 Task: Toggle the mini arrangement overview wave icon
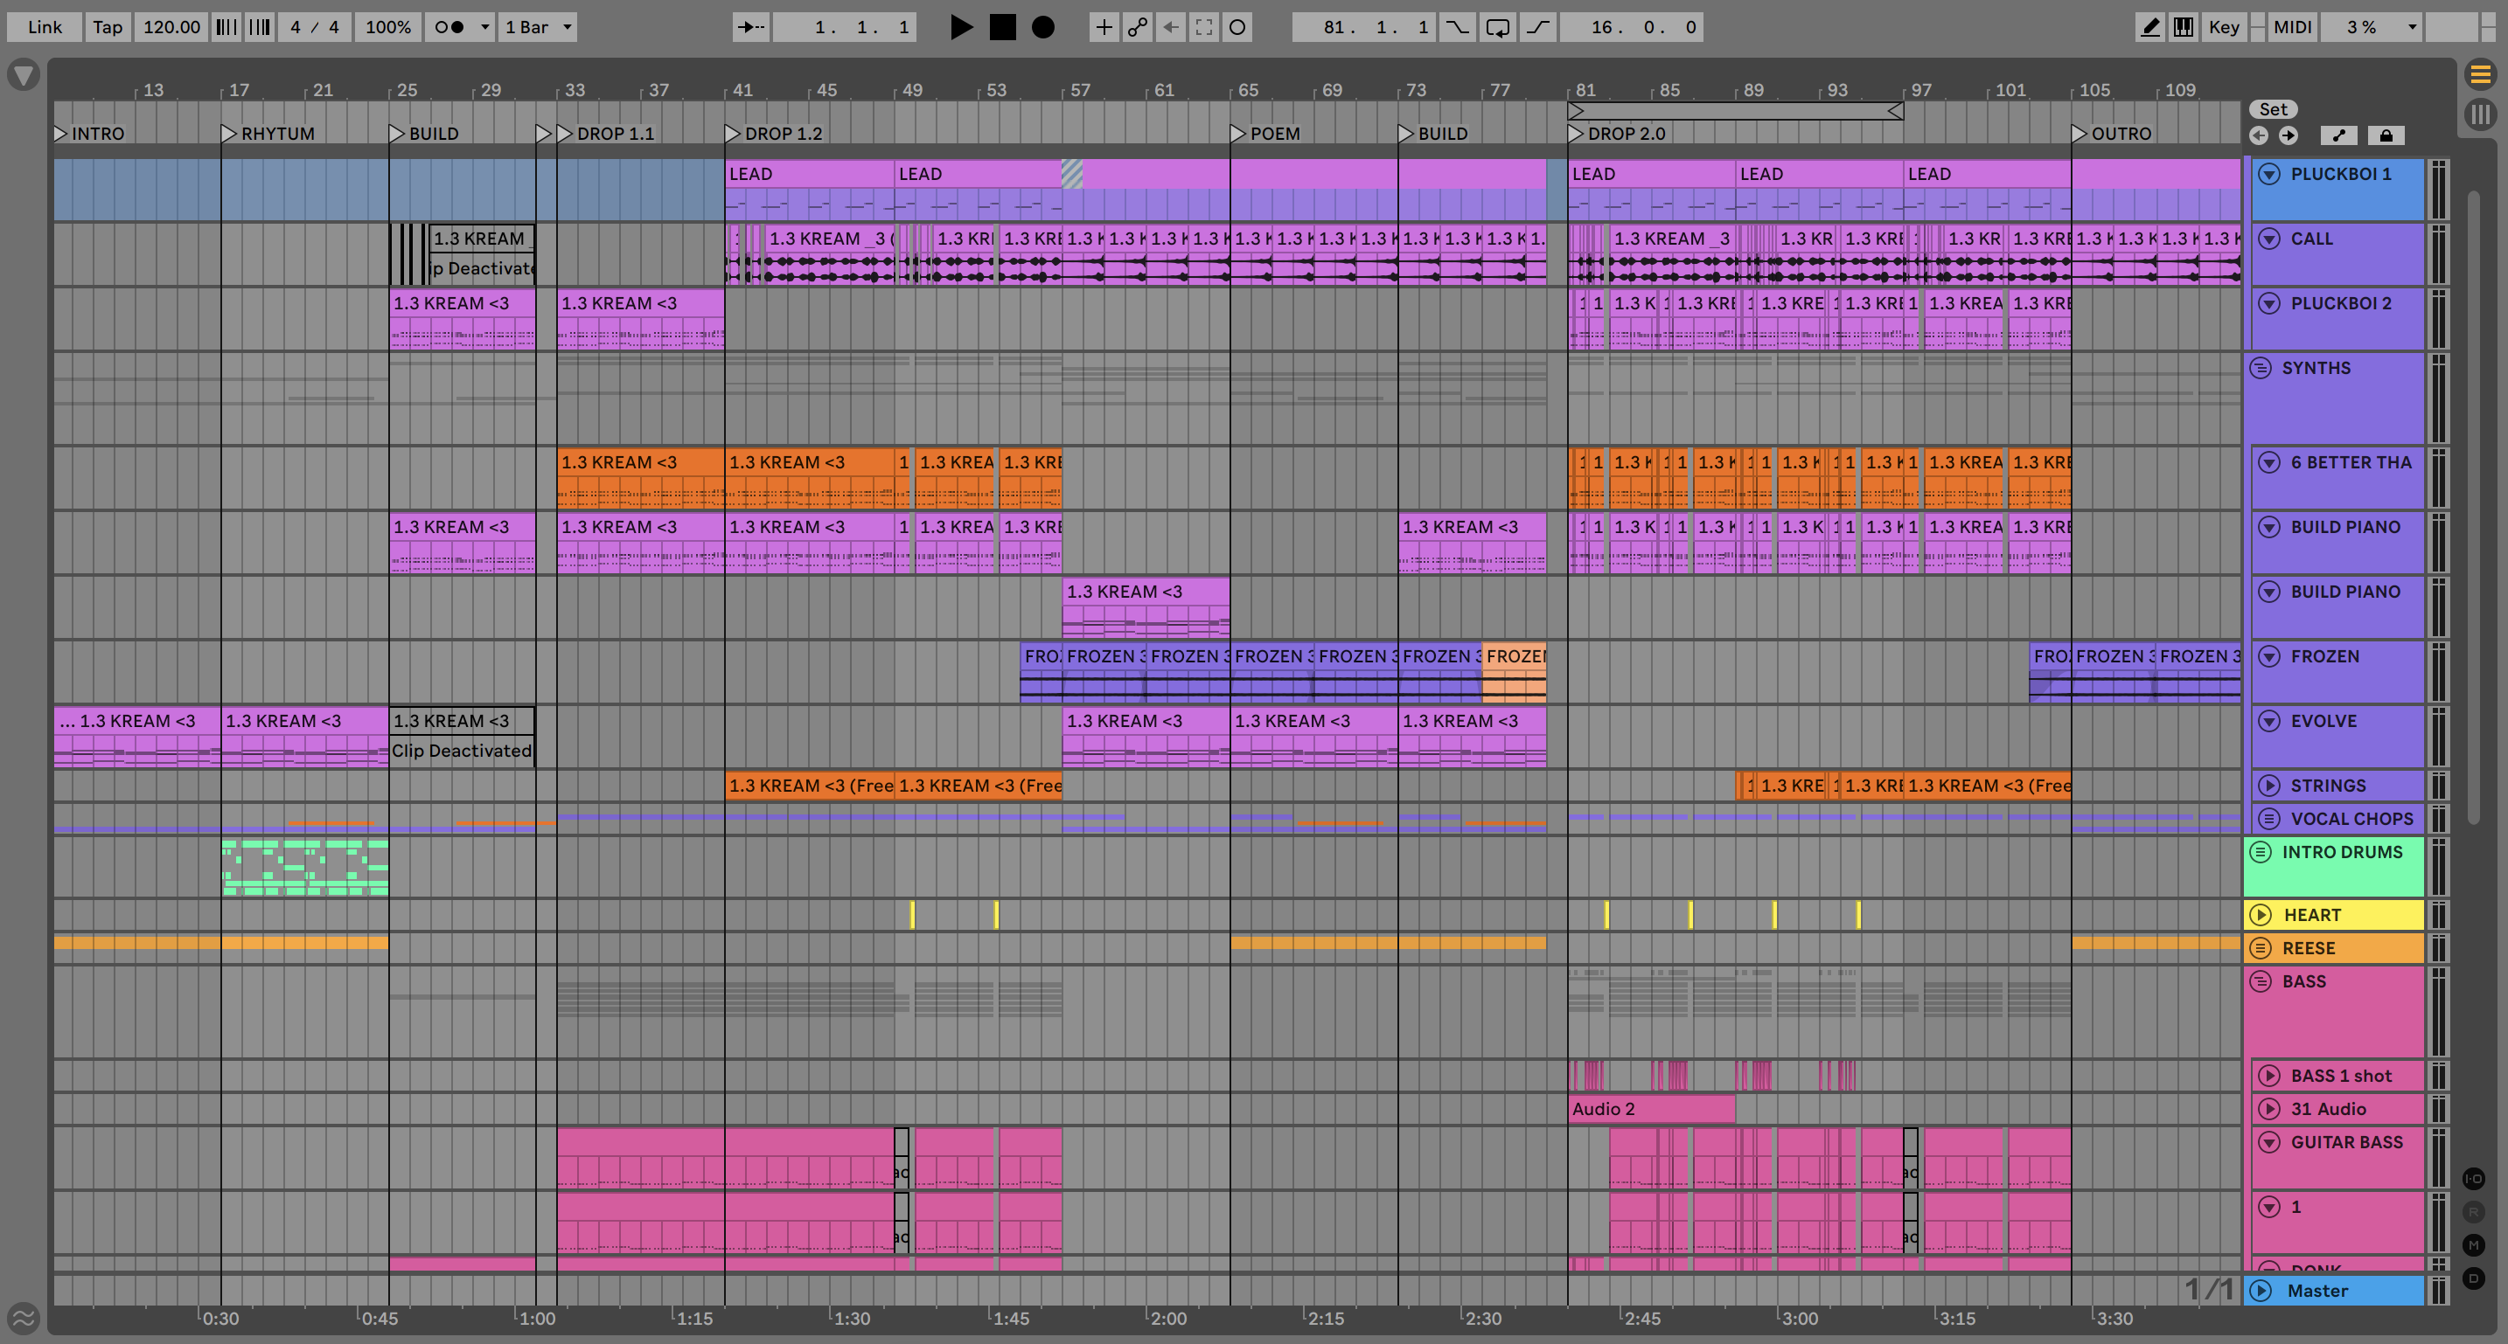pyautogui.click(x=24, y=1318)
